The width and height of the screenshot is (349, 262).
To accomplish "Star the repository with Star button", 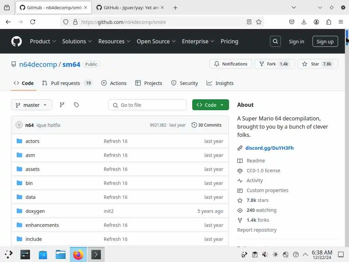I will 318,64.
